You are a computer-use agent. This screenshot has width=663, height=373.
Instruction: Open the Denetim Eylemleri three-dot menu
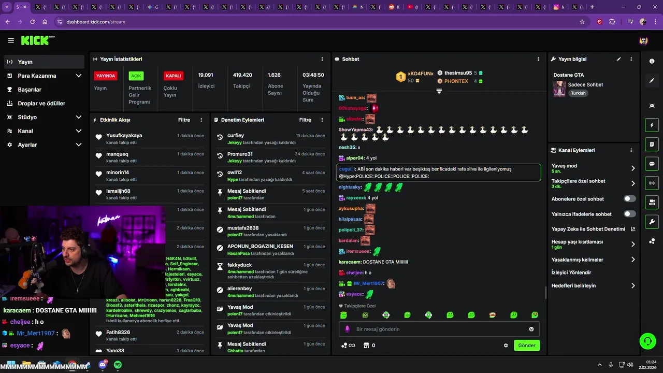[322, 120]
